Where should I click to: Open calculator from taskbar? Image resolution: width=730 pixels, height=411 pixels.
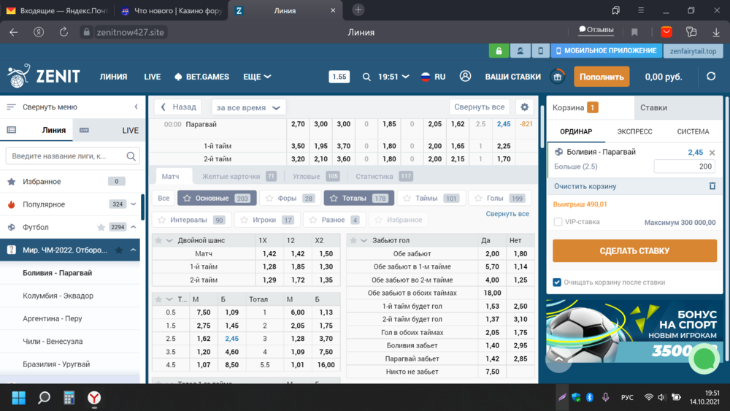[x=69, y=398]
